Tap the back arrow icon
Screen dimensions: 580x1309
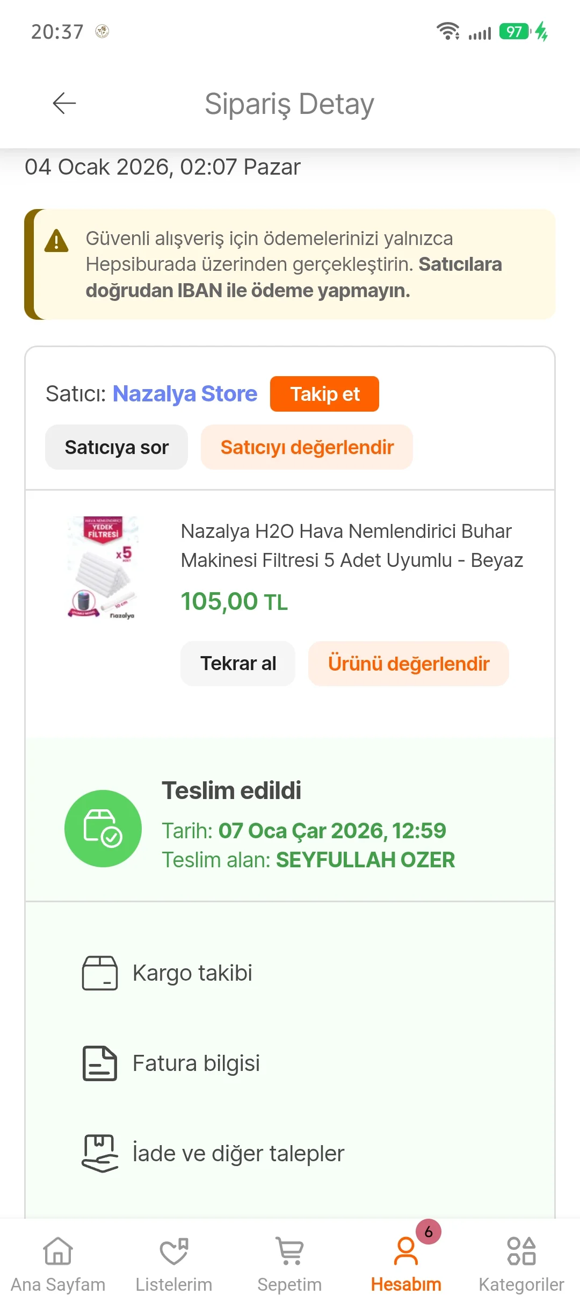(x=64, y=103)
